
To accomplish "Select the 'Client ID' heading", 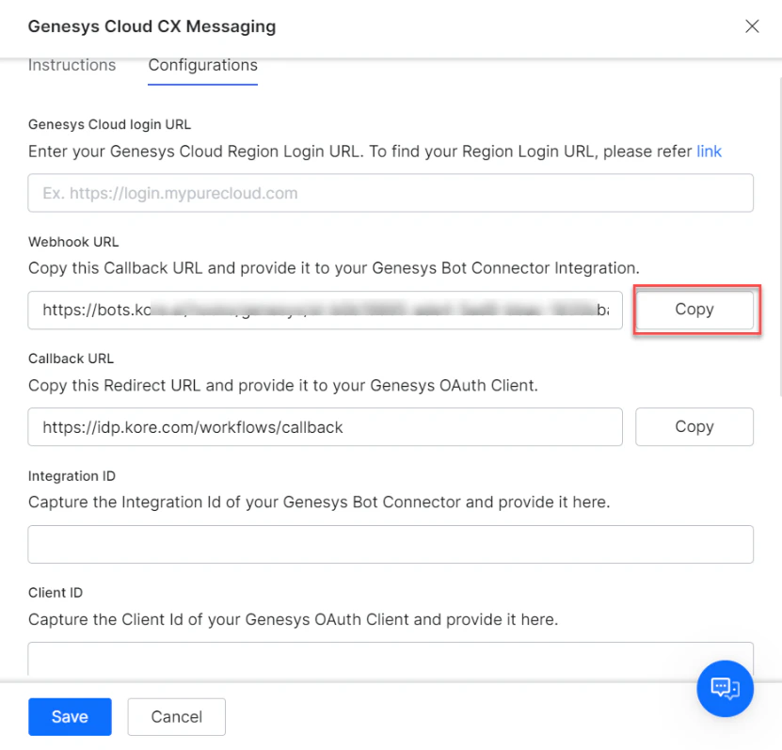I will [x=56, y=593].
